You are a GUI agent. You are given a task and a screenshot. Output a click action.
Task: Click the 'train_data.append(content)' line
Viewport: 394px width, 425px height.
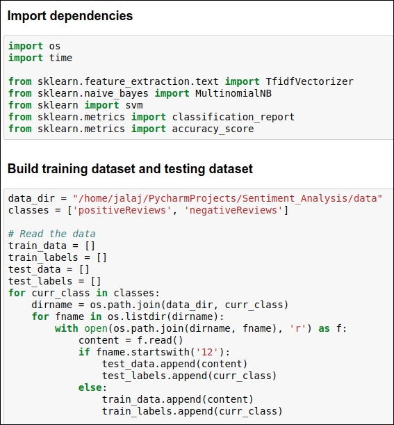pos(178,399)
